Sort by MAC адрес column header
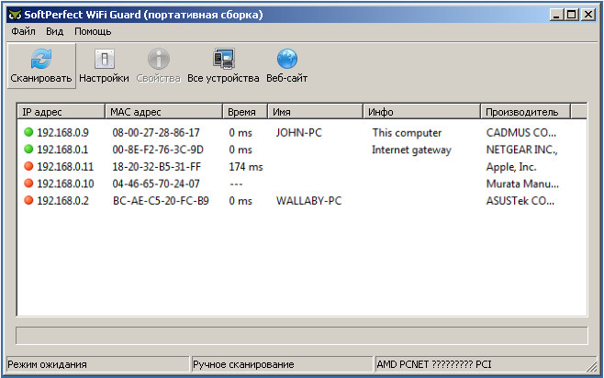The image size is (604, 378). coord(164,112)
